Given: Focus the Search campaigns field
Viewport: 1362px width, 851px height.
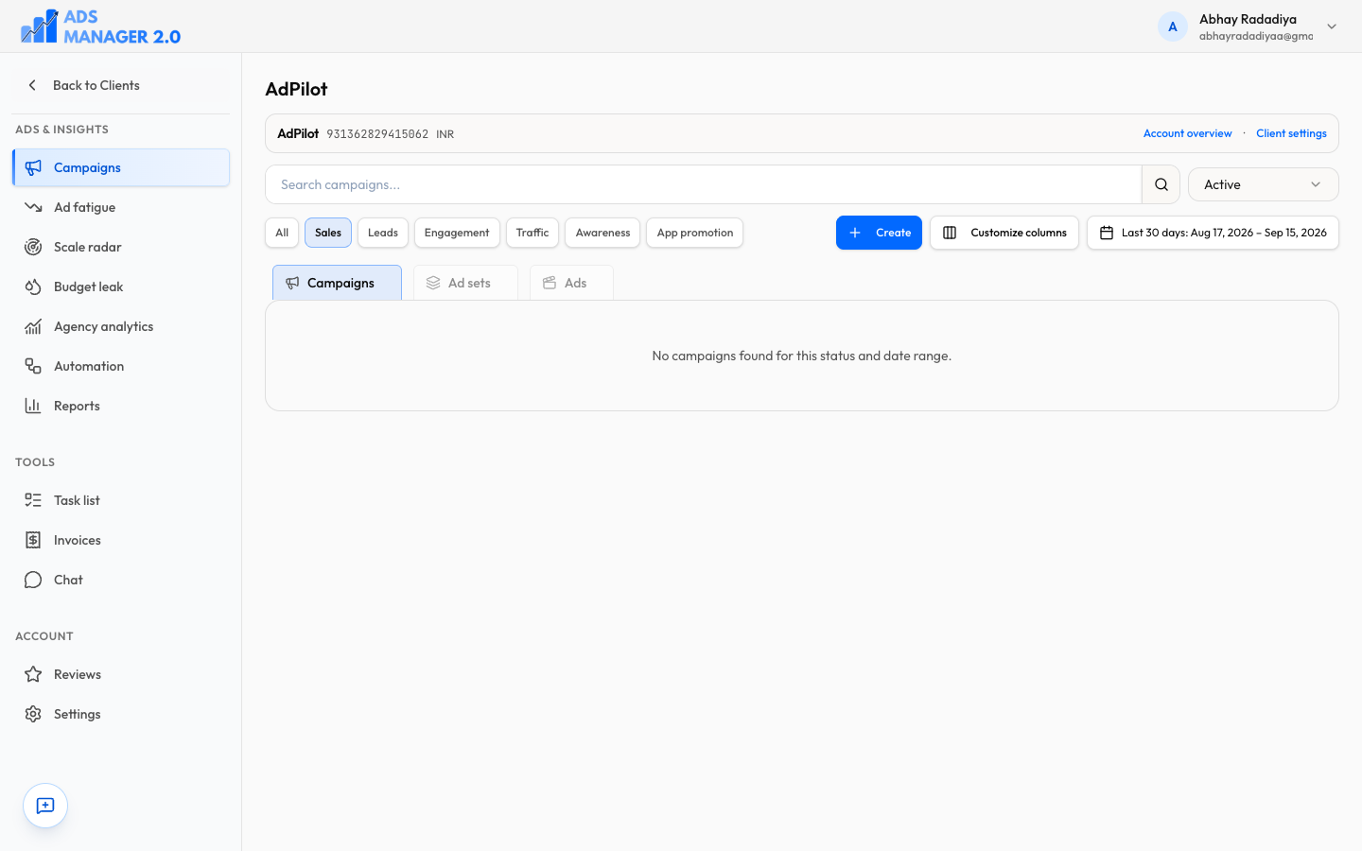Looking at the screenshot, I should coord(704,184).
